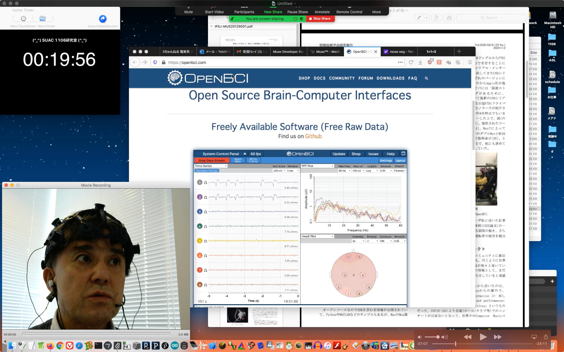
Task: Click Update in the OpenBCI GUI top bar
Action: [x=339, y=154]
